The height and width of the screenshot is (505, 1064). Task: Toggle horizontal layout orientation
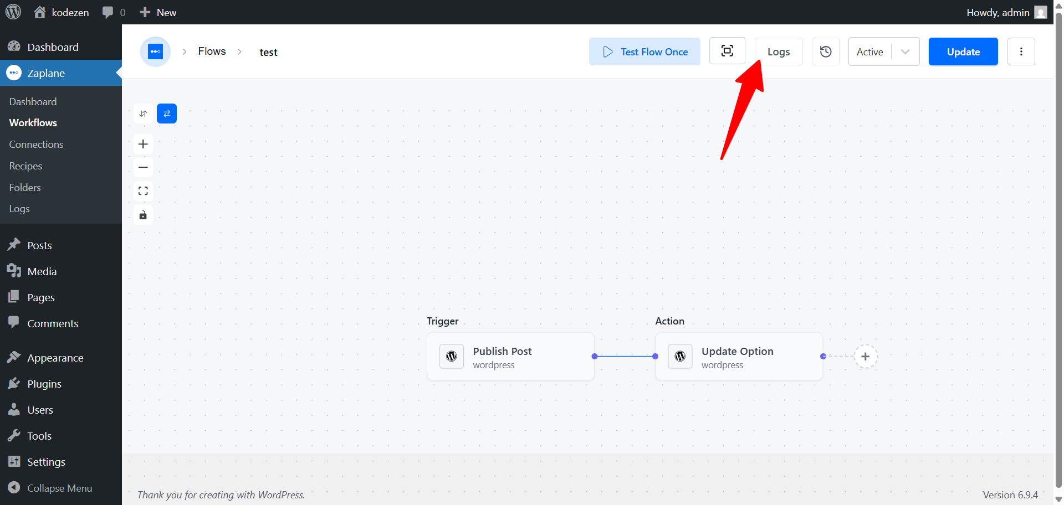pos(167,114)
